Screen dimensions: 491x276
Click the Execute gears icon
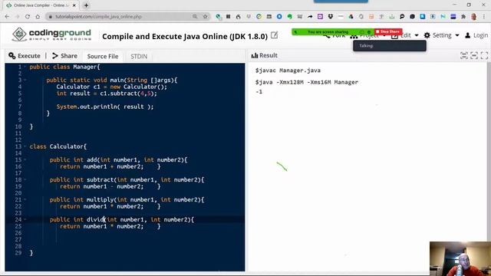[12, 56]
